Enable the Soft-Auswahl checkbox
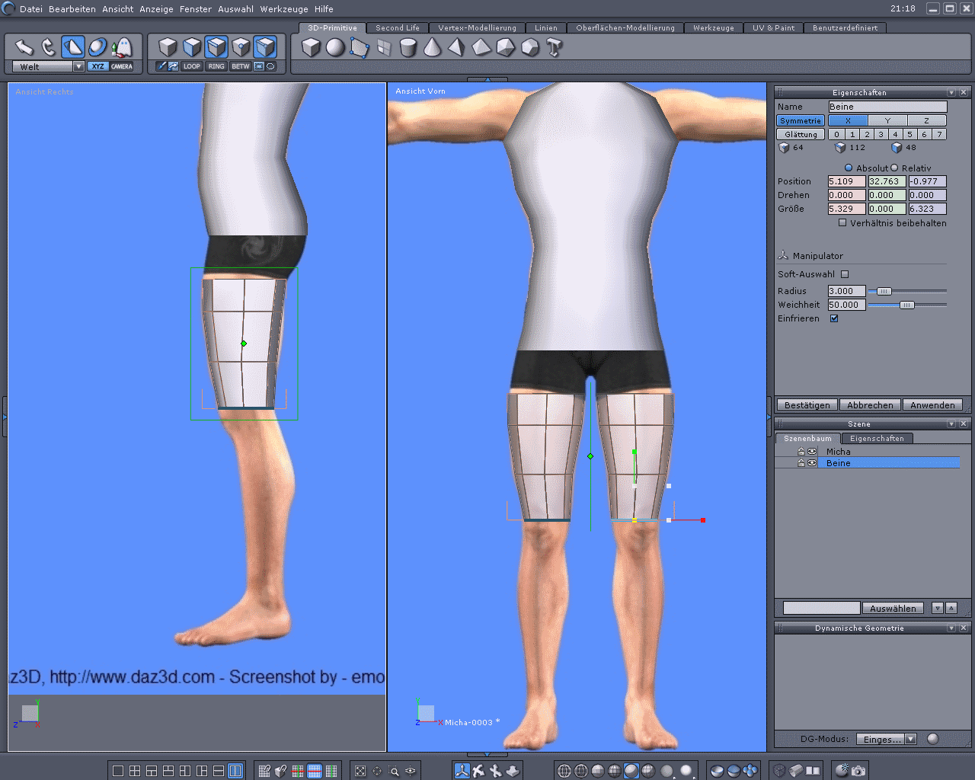 pyautogui.click(x=845, y=274)
